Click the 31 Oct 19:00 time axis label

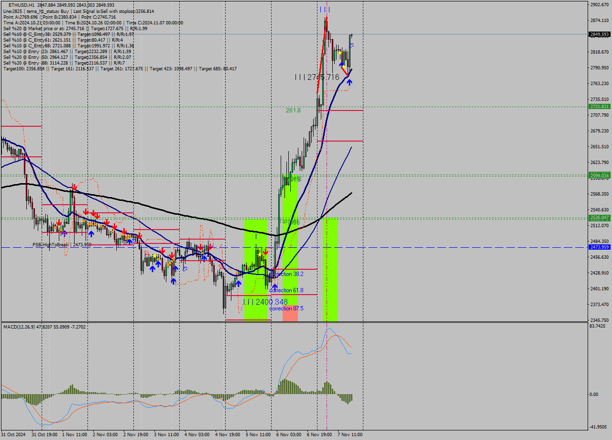pos(45,435)
